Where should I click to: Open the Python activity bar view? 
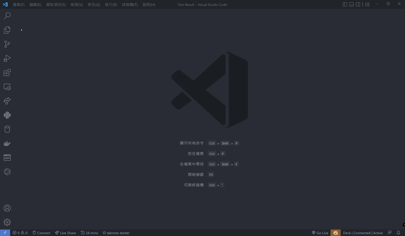pos(7,115)
